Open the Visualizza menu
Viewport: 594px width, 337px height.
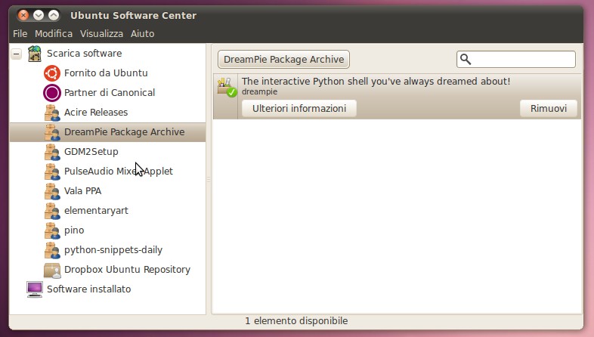(x=101, y=34)
